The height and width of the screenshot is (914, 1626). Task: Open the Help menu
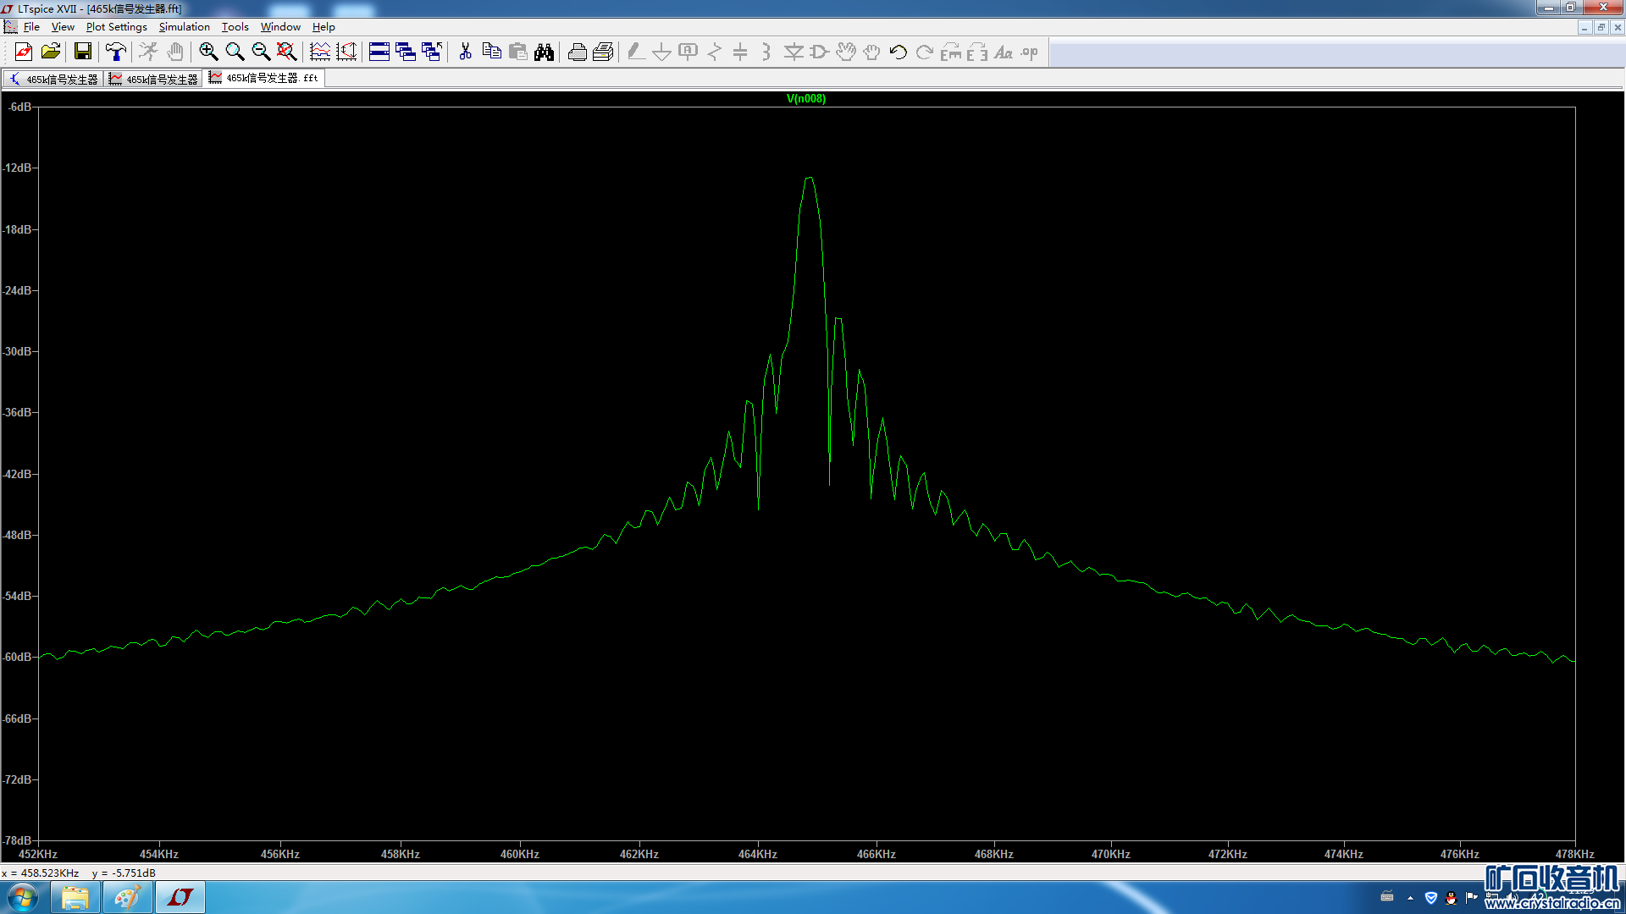tap(324, 27)
